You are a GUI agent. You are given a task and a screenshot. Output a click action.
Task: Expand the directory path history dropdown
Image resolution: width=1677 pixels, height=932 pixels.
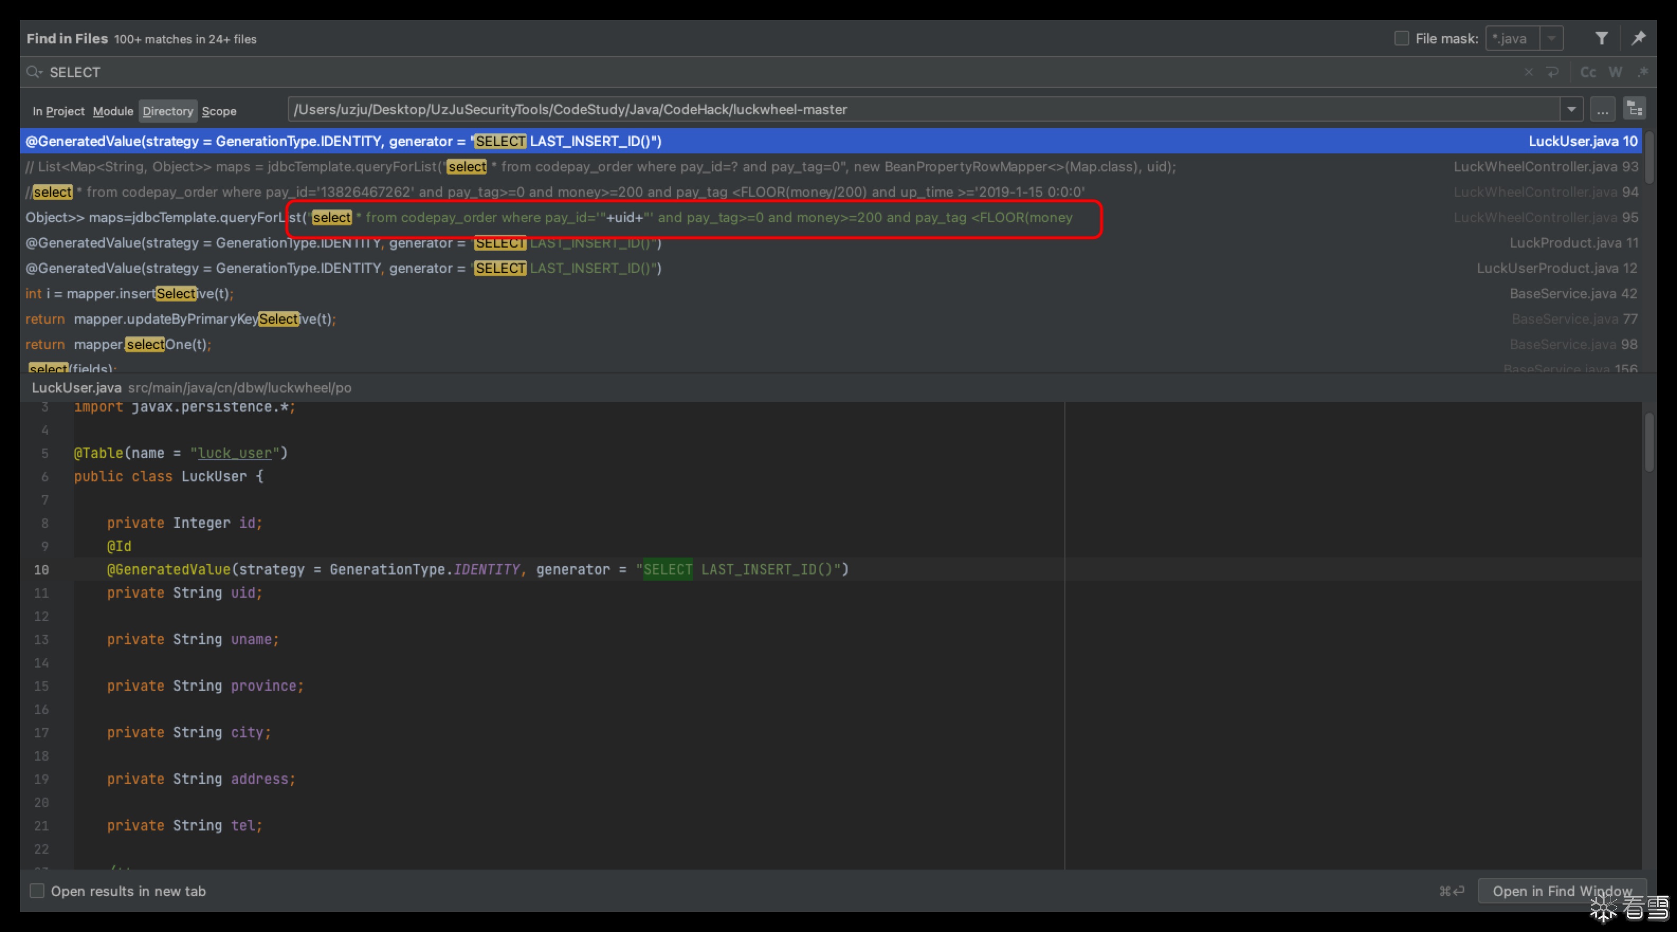coord(1571,109)
